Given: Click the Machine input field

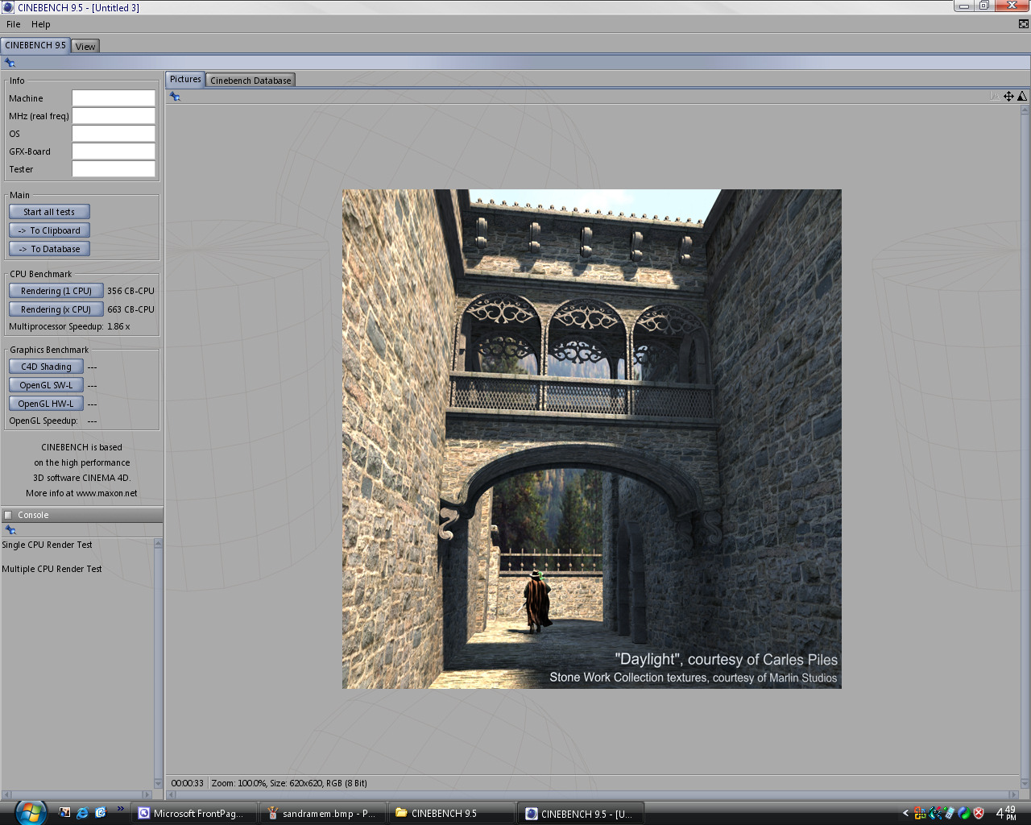Looking at the screenshot, I should coord(114,98).
